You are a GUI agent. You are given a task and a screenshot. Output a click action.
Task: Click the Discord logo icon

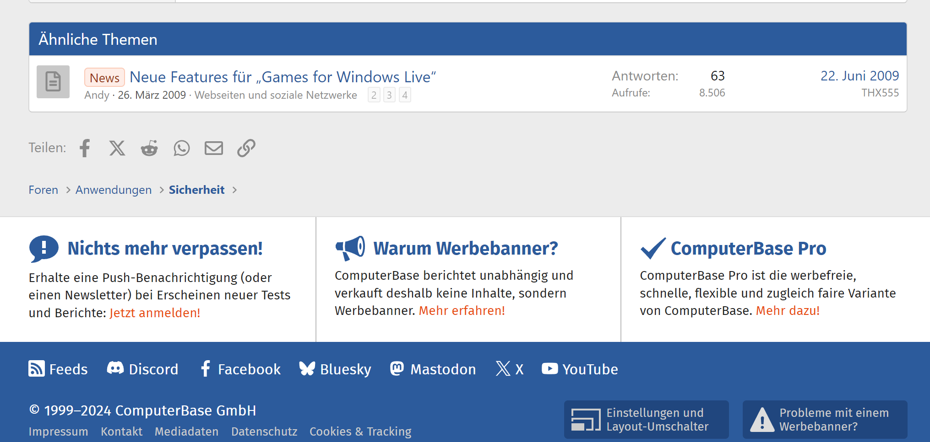115,368
